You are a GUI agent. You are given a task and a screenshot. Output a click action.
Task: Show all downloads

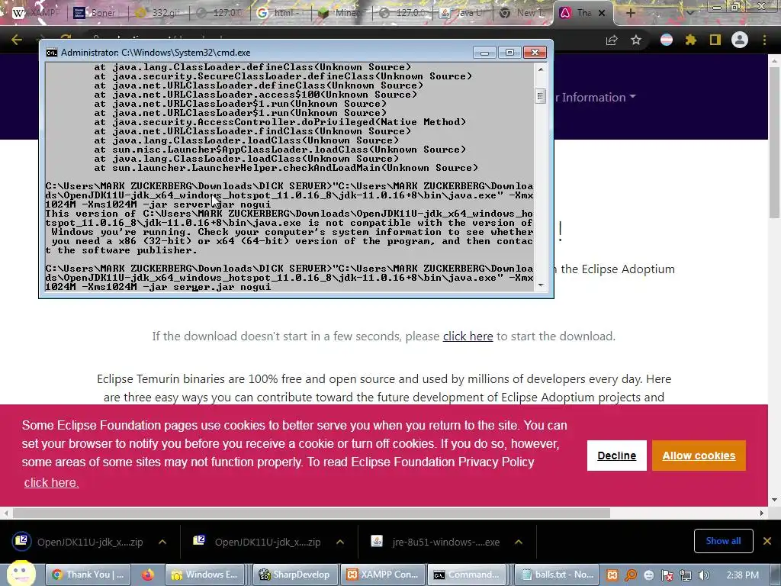(x=723, y=541)
